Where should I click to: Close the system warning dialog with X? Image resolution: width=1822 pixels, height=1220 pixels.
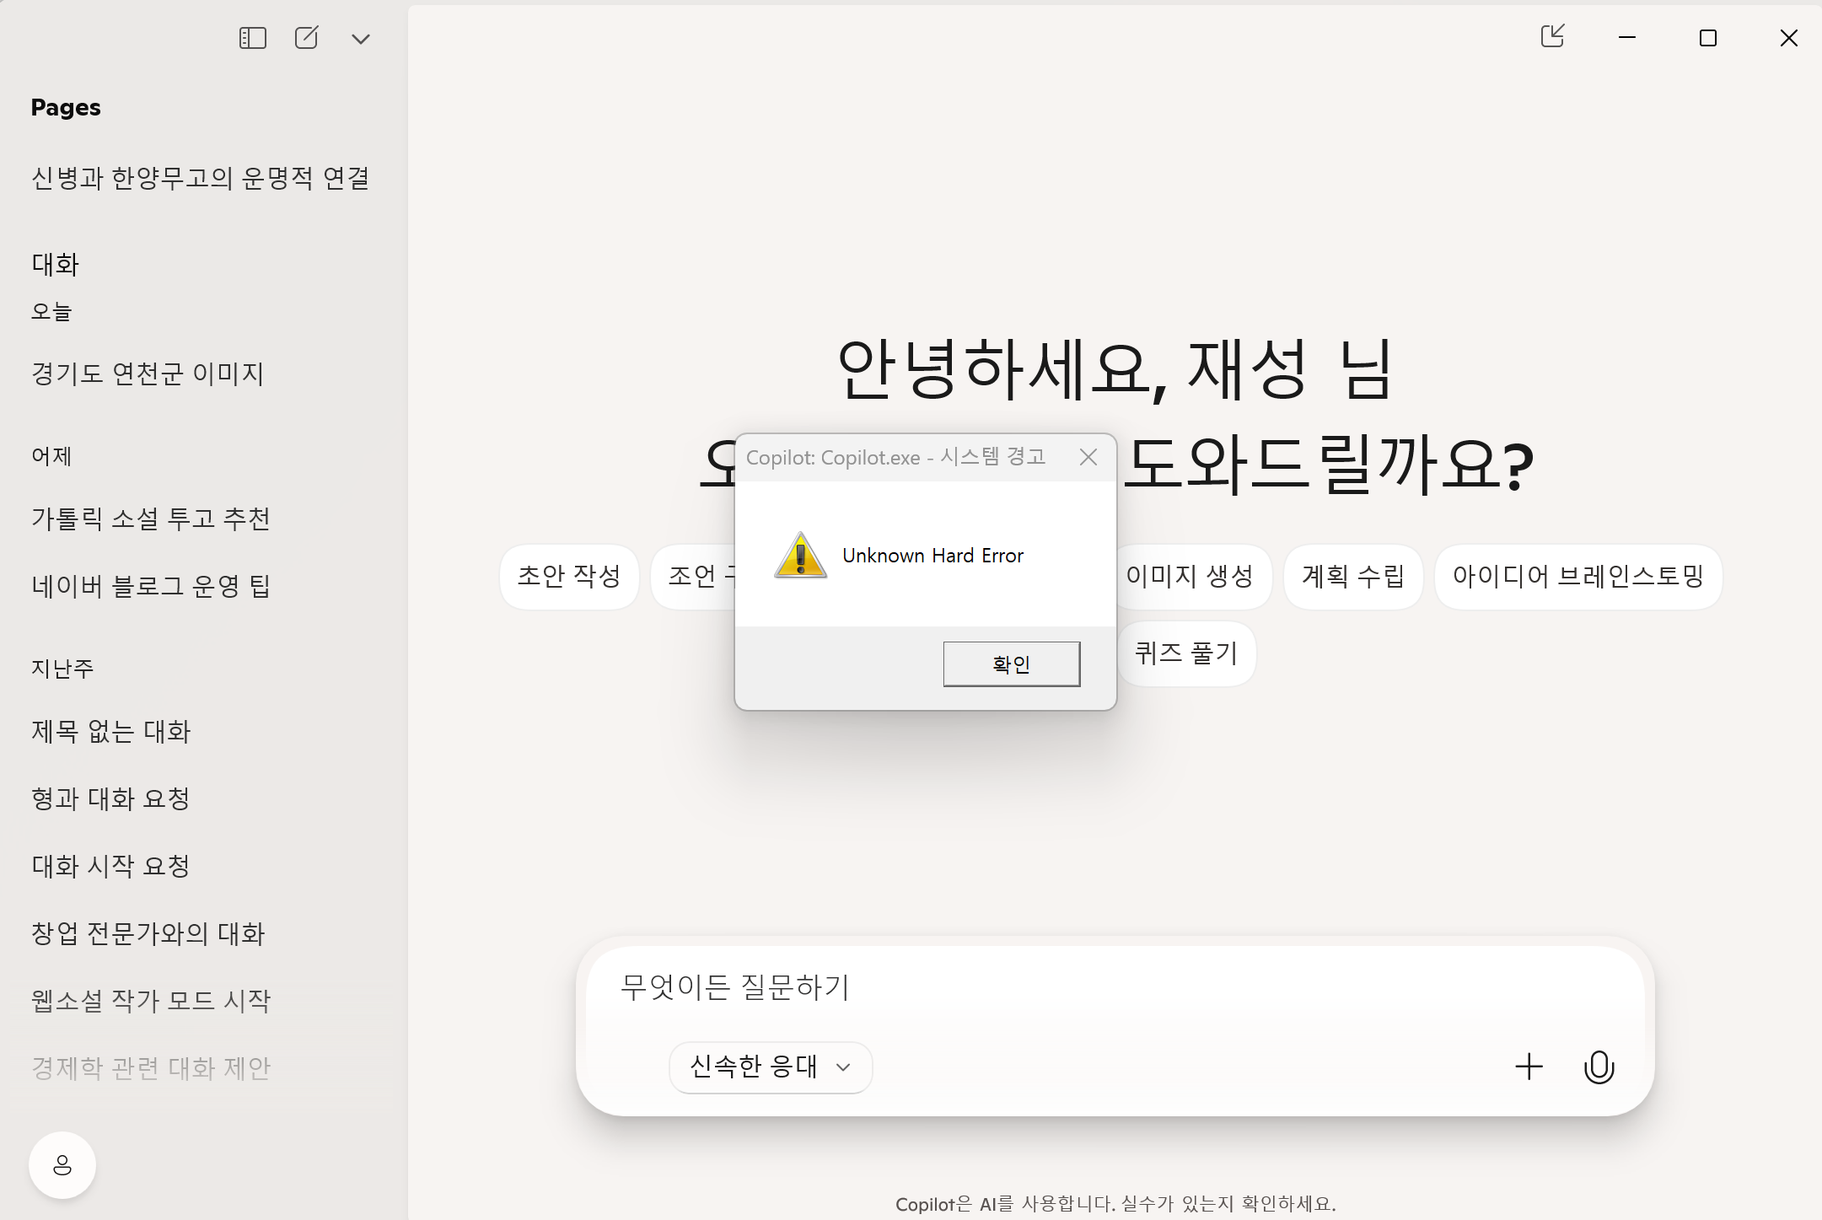(x=1088, y=457)
